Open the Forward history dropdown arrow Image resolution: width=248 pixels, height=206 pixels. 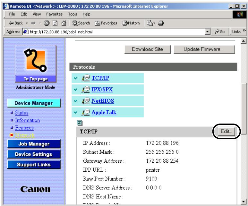(40, 23)
